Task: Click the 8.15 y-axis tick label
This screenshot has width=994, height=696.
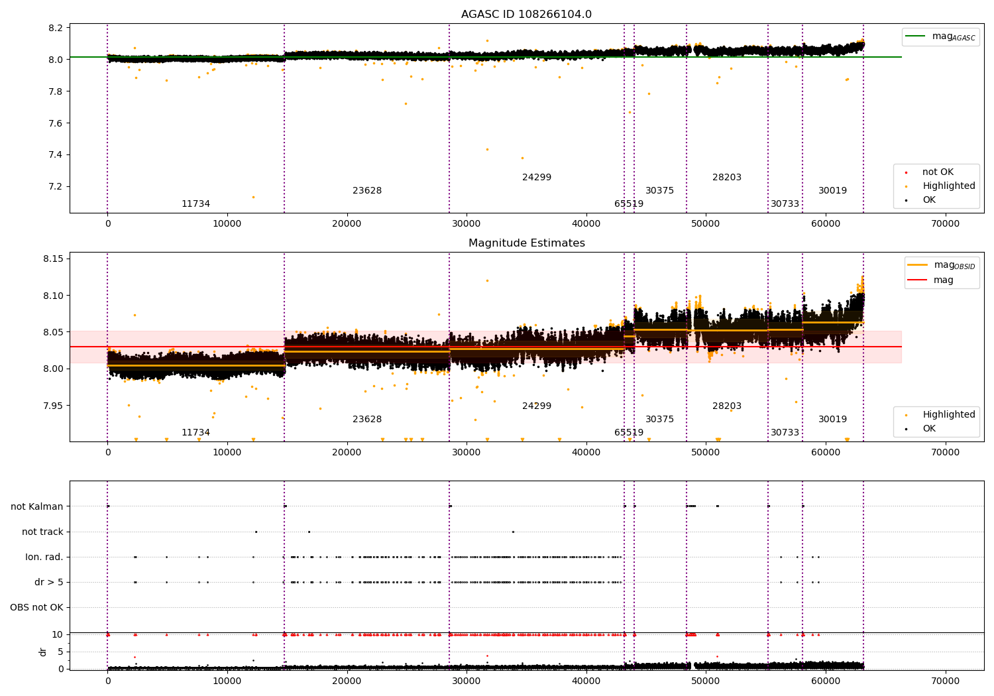Action: [53, 259]
